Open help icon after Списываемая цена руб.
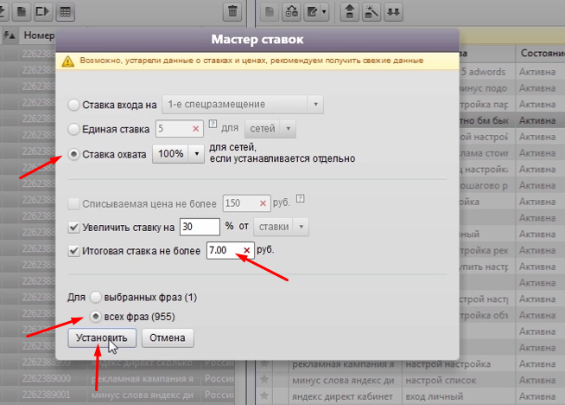The image size is (565, 405). point(300,198)
